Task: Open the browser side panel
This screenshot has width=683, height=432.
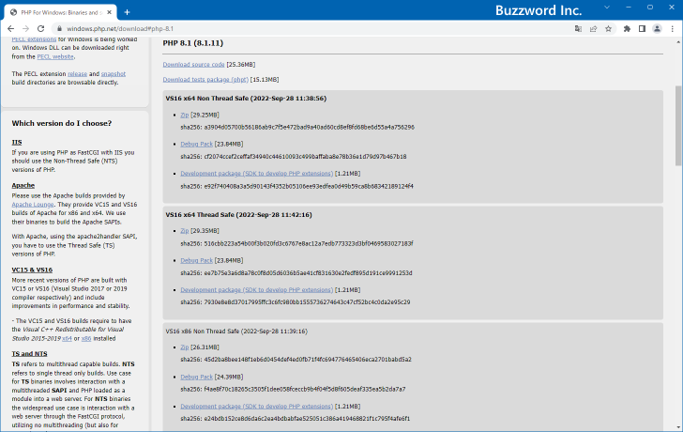Action: pos(643,29)
